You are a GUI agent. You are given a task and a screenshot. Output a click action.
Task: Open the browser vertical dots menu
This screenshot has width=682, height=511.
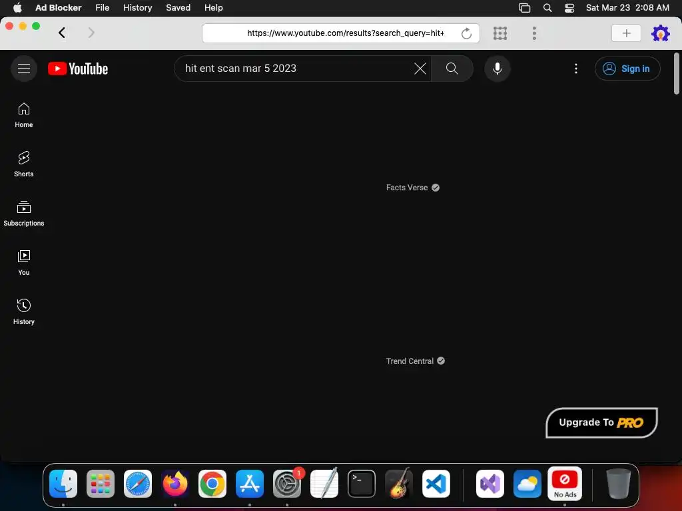click(x=534, y=33)
